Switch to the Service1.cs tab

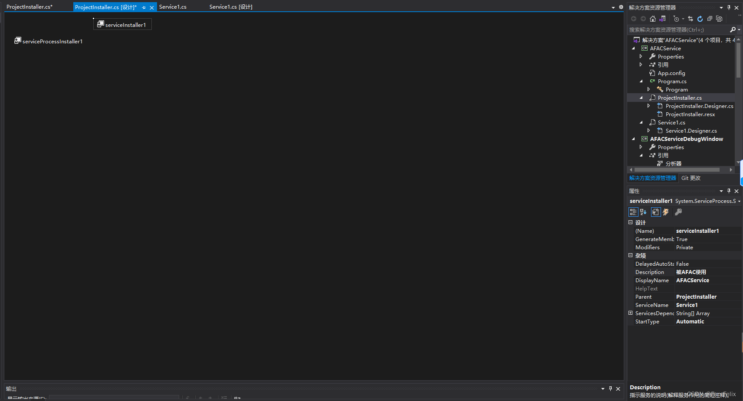173,7
